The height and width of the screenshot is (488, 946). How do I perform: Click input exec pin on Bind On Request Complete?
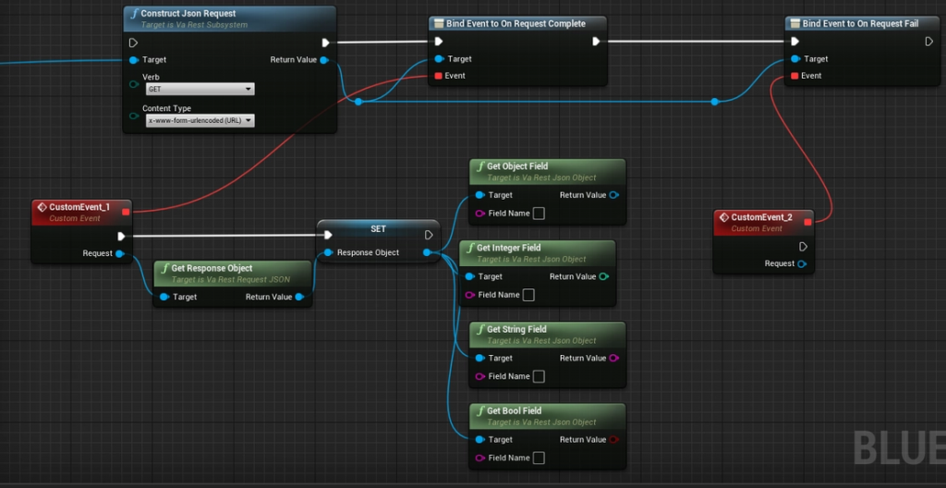click(x=439, y=41)
